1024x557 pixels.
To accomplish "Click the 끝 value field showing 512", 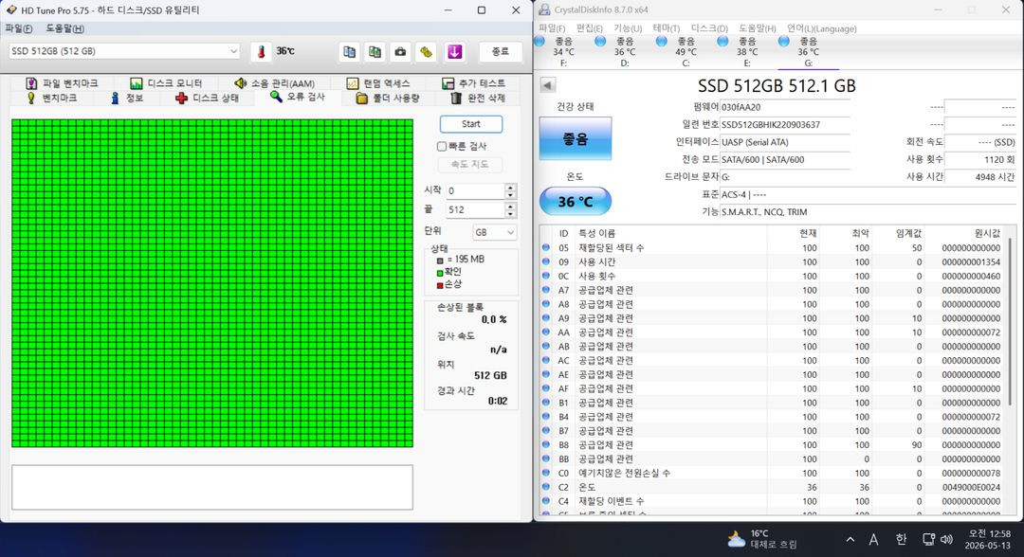I will pos(475,210).
